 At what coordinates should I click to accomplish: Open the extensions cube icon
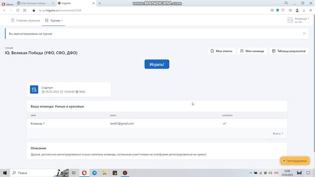click(x=290, y=10)
